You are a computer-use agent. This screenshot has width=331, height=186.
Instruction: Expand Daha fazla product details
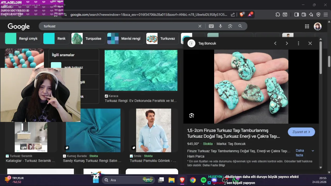(x=305, y=153)
